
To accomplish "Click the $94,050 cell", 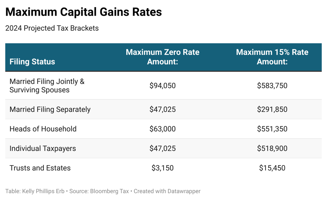I will click(162, 86).
